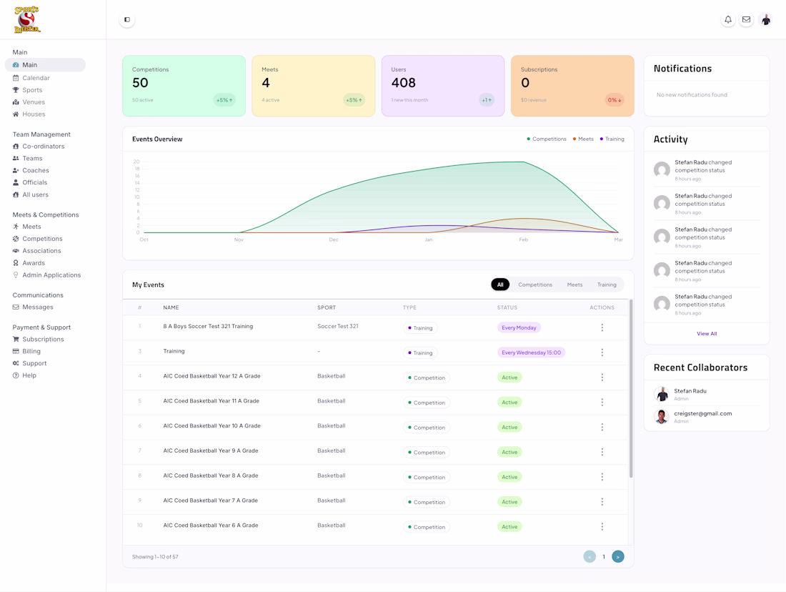Click AIC Coed Basketball Year 12 A Grade
The width and height of the screenshot is (786, 592).
coord(212,376)
